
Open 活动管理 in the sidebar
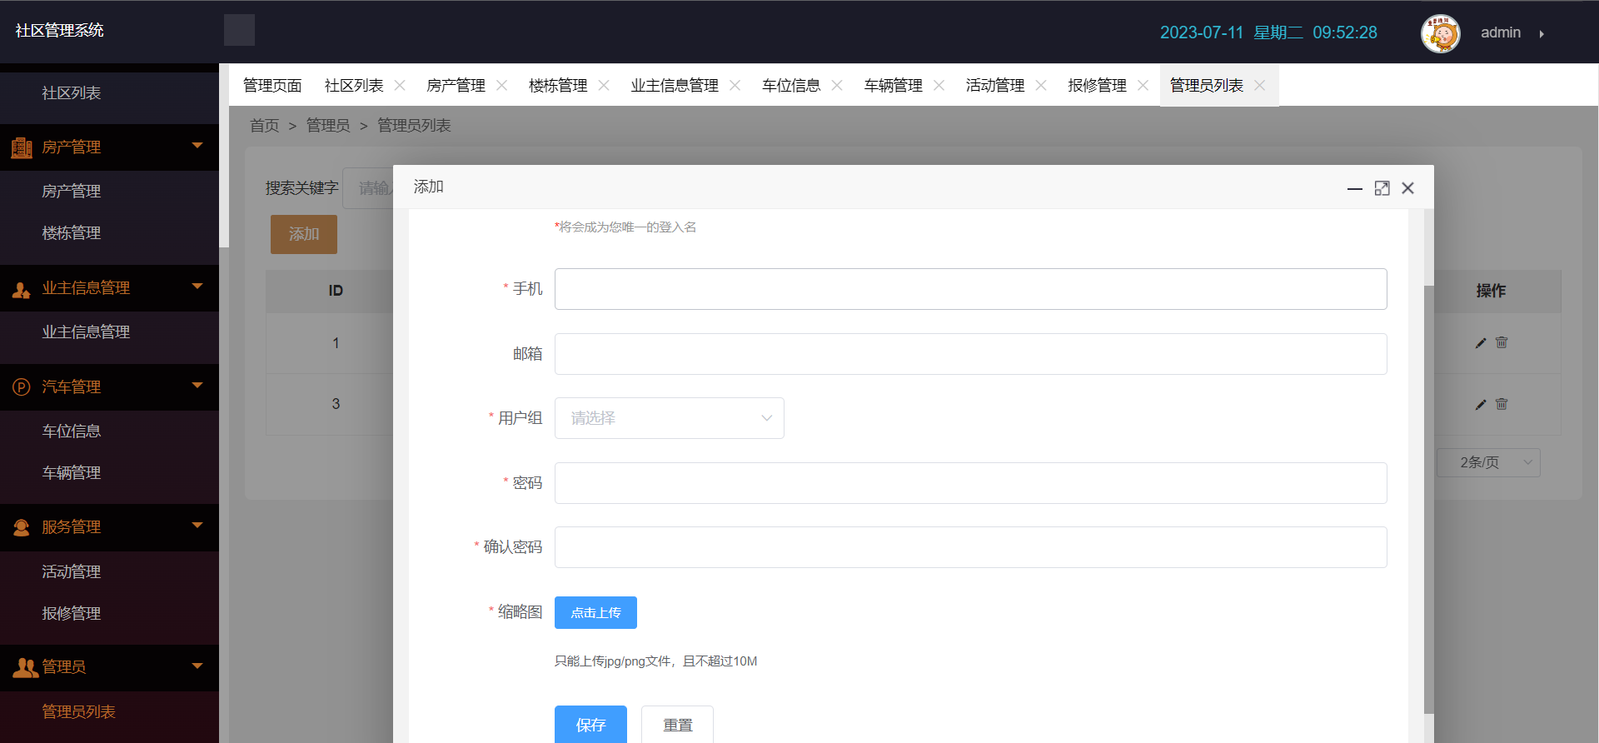click(72, 571)
